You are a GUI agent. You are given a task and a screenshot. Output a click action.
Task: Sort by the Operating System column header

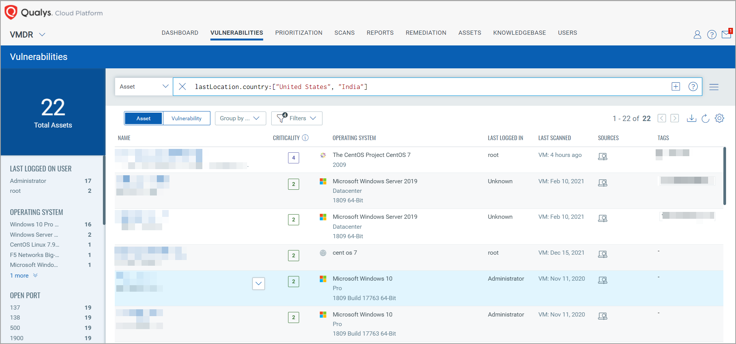(354, 138)
